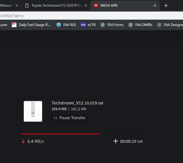The height and width of the screenshot is (163, 183).
Task: Click the Techstream_V12.10.019.rar file name
Action: [x=77, y=103]
